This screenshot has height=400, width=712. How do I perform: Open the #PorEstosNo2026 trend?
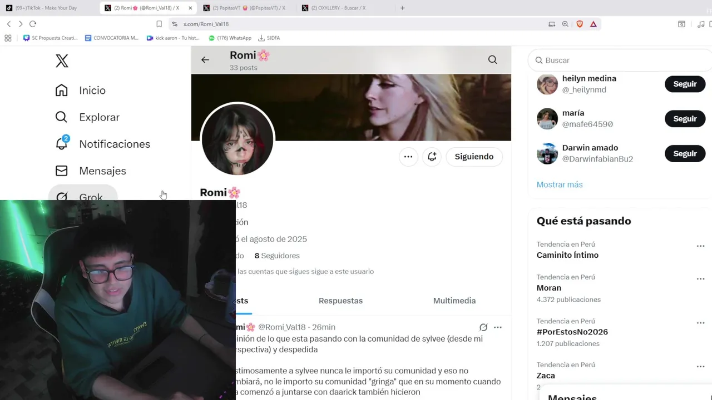coord(572,332)
